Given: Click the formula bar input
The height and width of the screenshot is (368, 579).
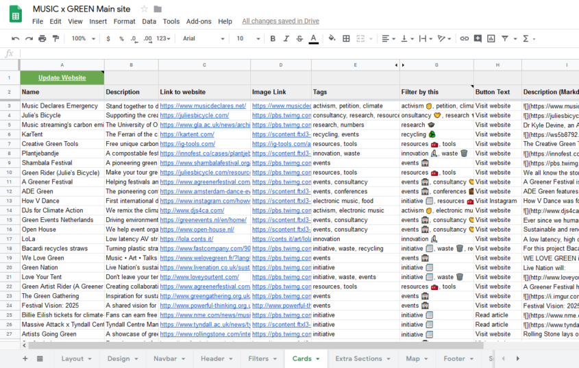Looking at the screenshot, I should tap(299, 53).
